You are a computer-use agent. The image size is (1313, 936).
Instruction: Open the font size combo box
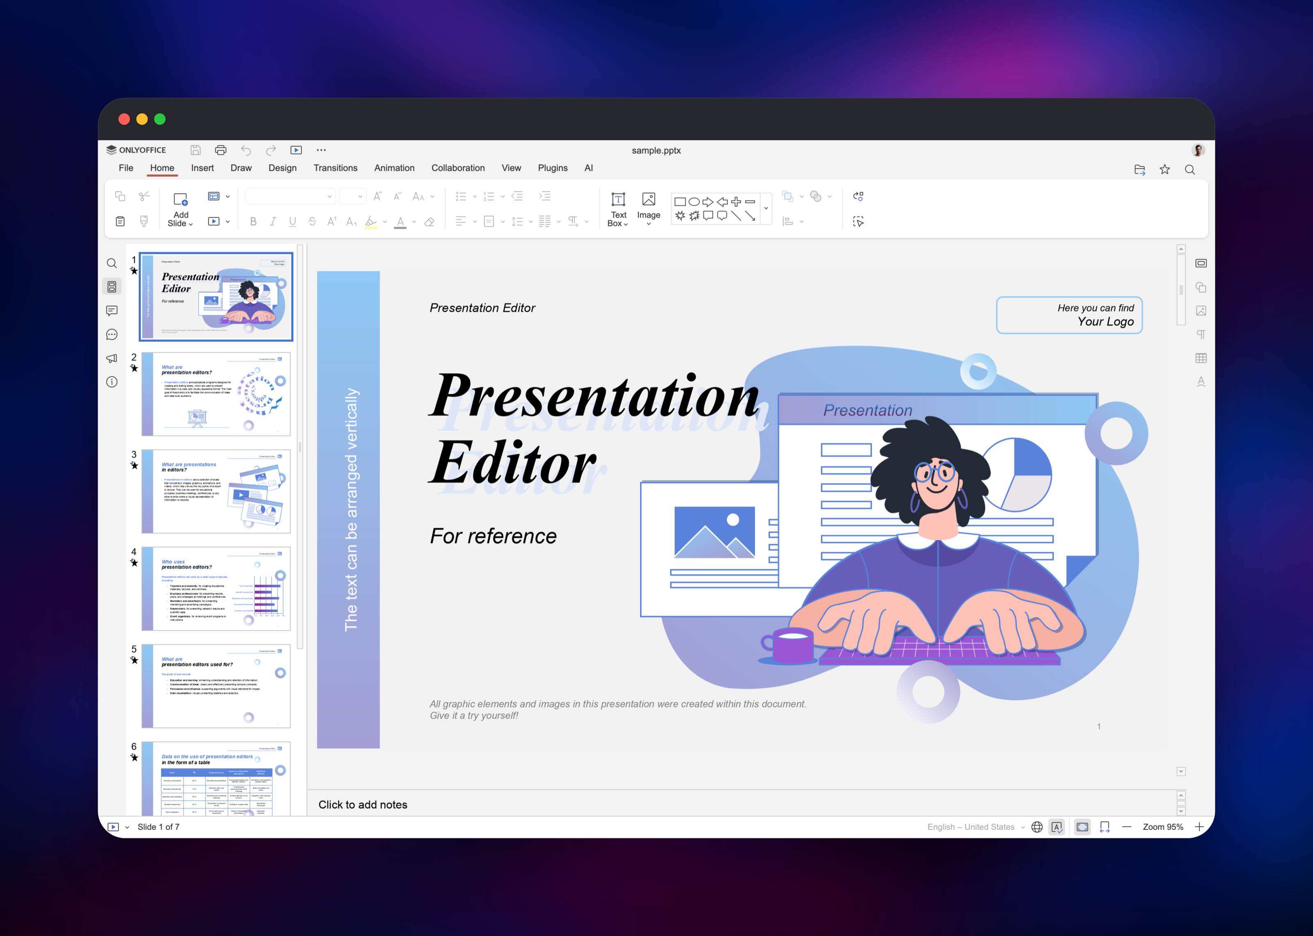[x=352, y=196]
